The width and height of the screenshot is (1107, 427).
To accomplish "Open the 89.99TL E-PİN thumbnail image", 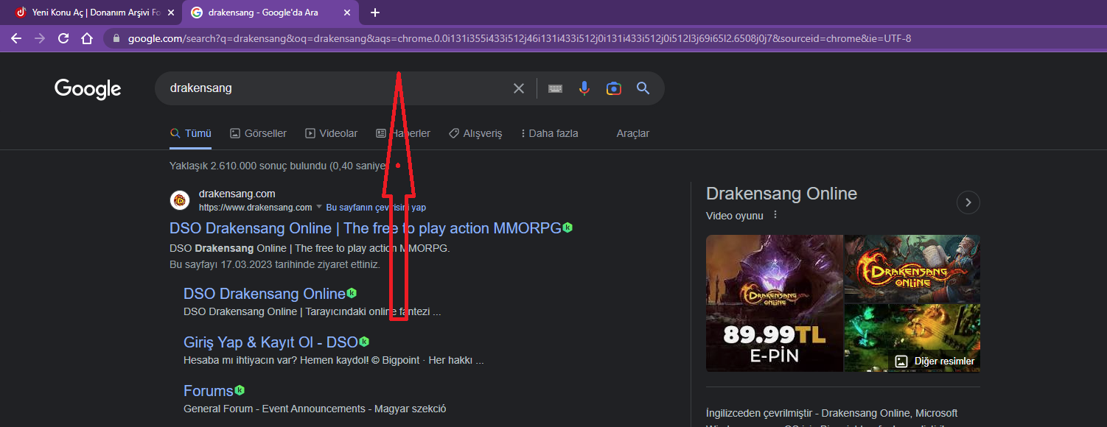I will [775, 303].
